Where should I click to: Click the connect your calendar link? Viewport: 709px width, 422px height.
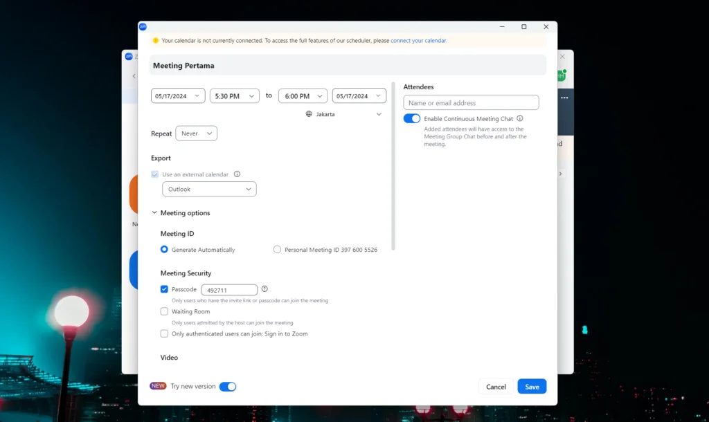[x=418, y=41]
